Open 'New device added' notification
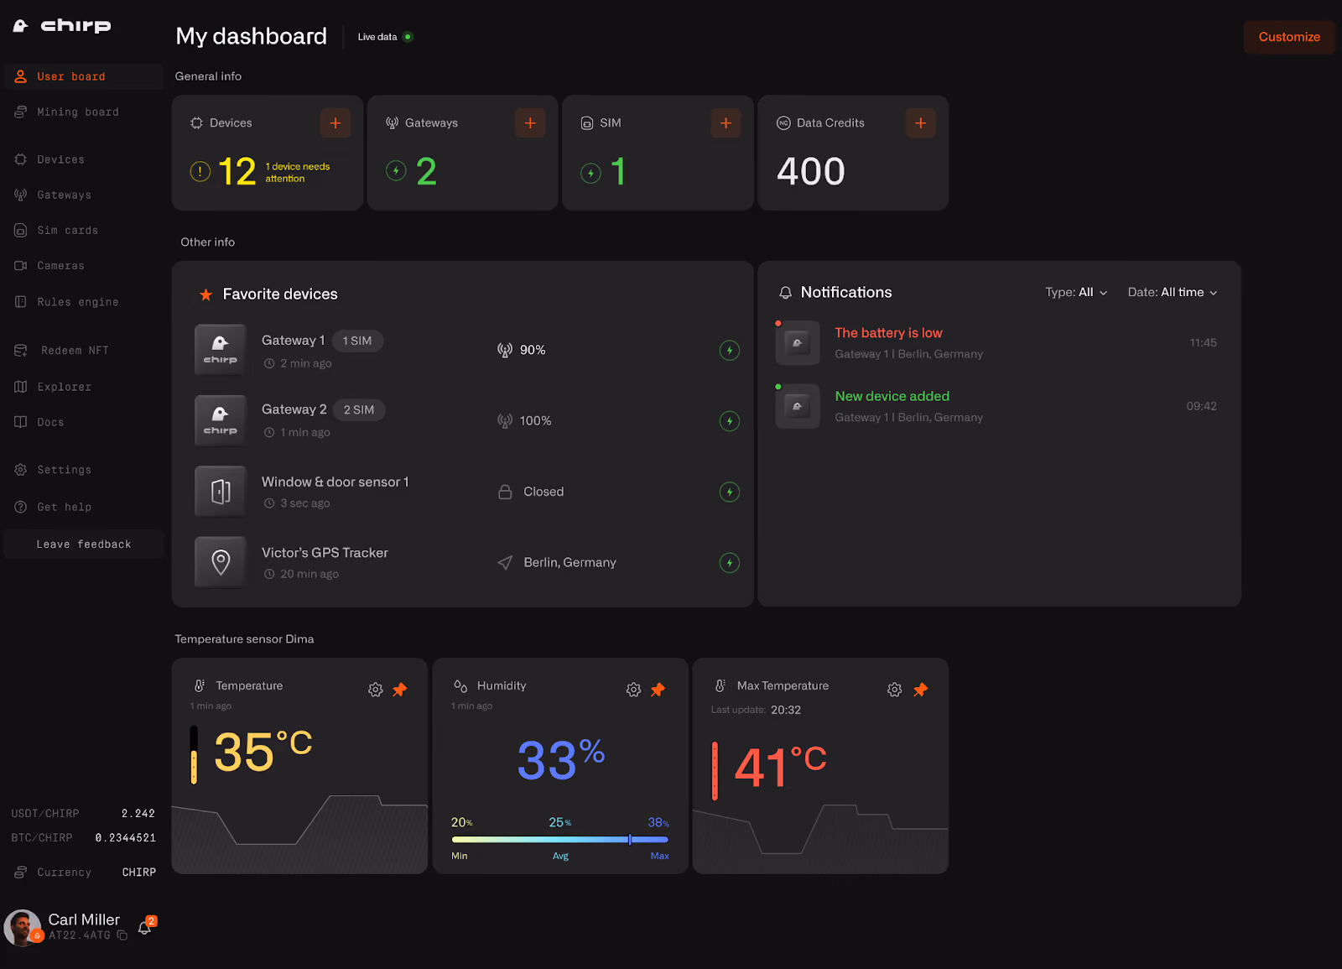Image resolution: width=1342 pixels, height=969 pixels. (x=996, y=406)
